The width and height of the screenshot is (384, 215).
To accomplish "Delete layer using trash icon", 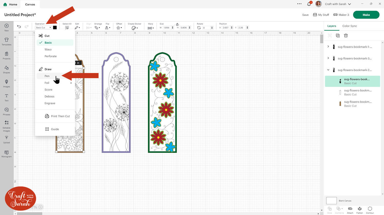I will tap(346, 35).
